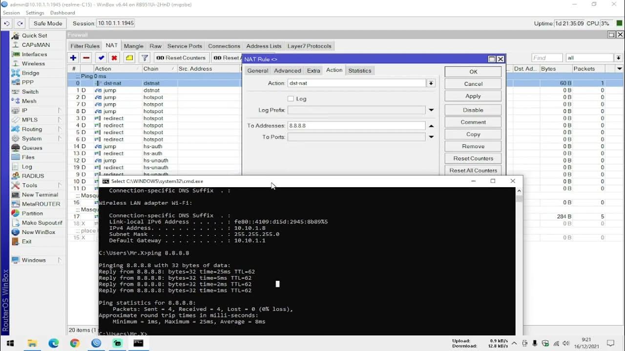Viewport: 625px width, 351px height.
Task: Open Log in the sidebar
Action: (27, 167)
